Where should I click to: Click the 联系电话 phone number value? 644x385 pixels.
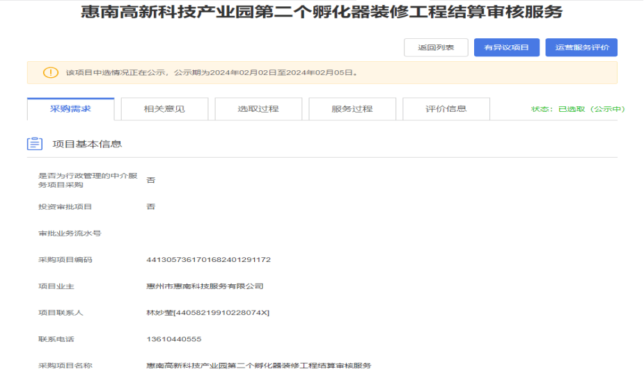(x=174, y=339)
